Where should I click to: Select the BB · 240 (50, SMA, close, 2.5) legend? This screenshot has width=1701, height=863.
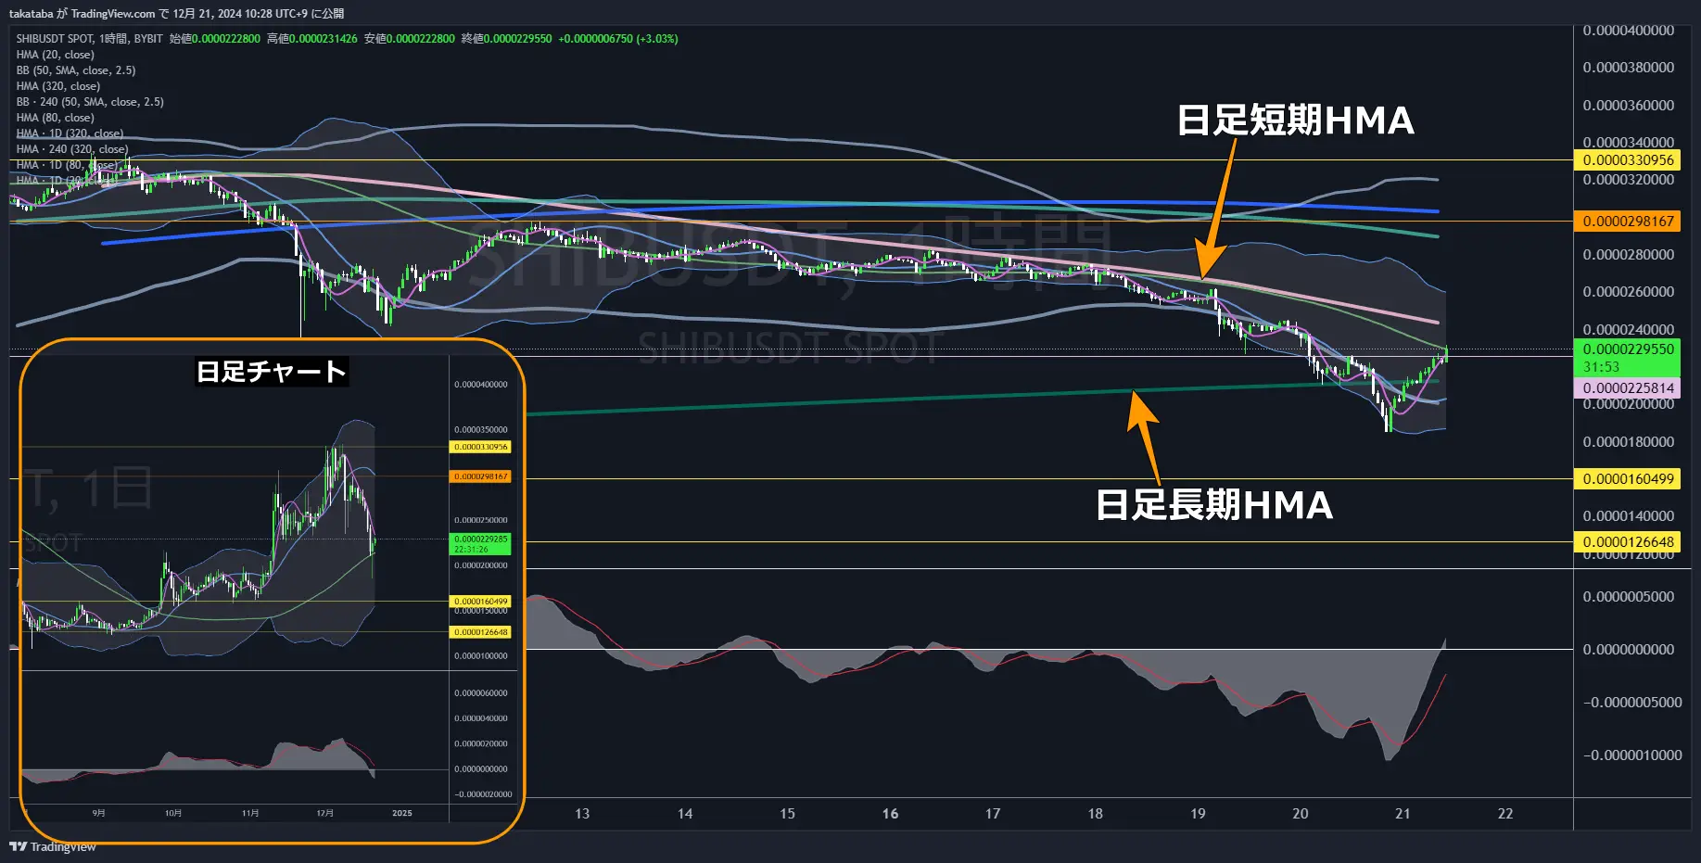click(x=89, y=102)
